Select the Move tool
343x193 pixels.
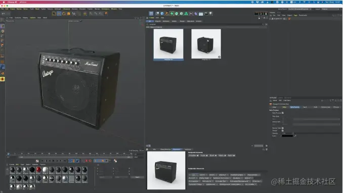(59, 14)
